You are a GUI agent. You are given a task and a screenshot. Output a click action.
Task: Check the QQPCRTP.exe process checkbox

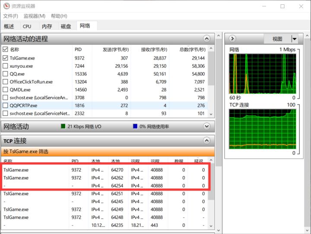click(5, 106)
